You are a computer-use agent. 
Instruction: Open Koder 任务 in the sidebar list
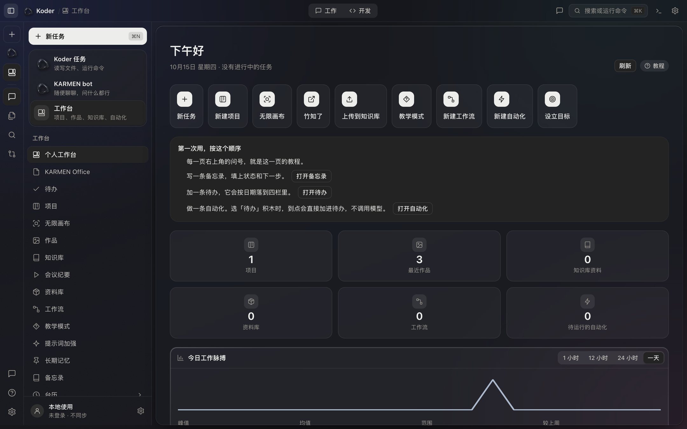coord(87,63)
